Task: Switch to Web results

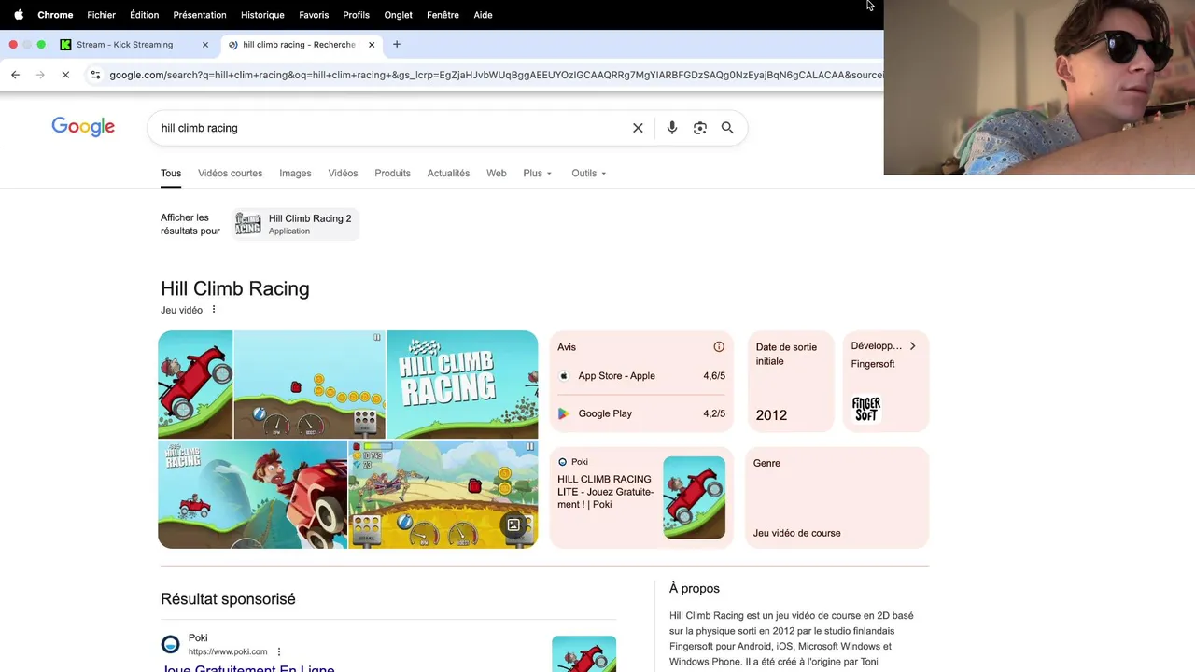Action: tap(497, 174)
